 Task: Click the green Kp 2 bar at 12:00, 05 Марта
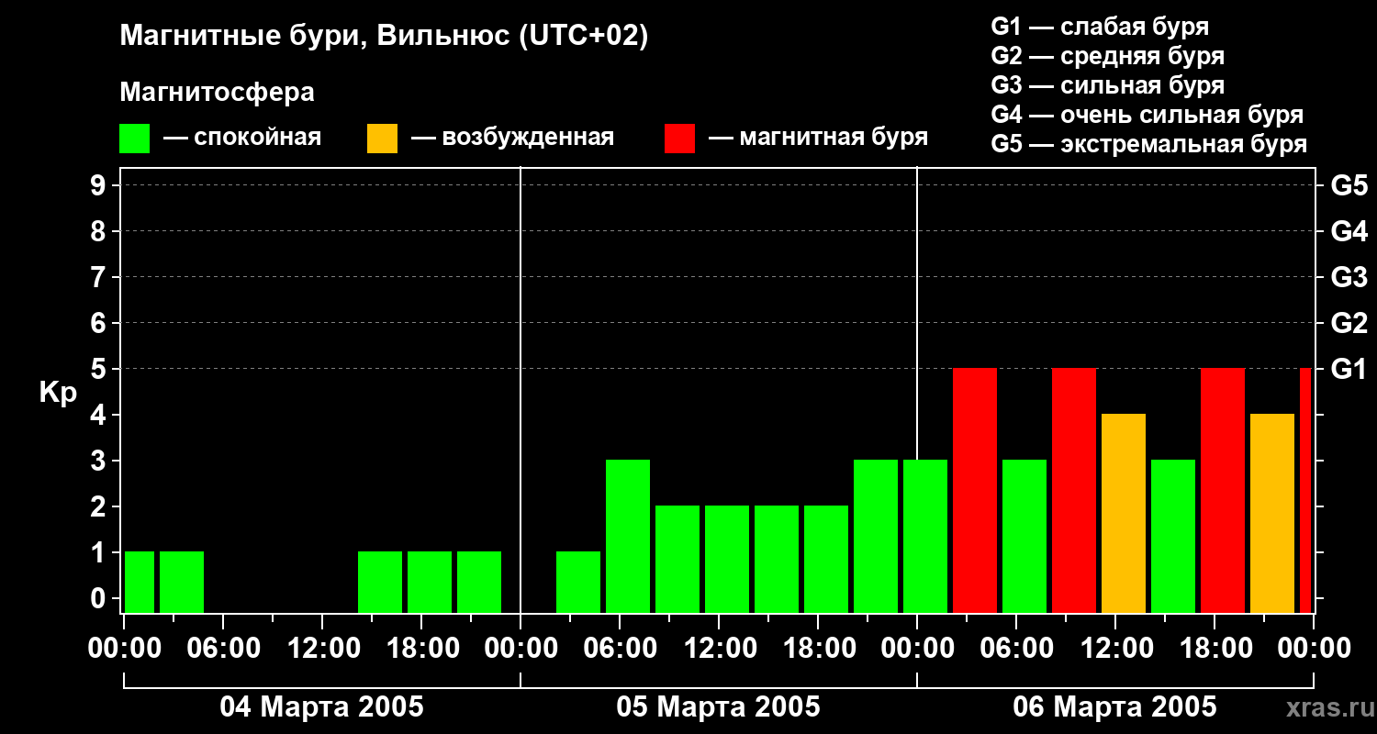[727, 560]
